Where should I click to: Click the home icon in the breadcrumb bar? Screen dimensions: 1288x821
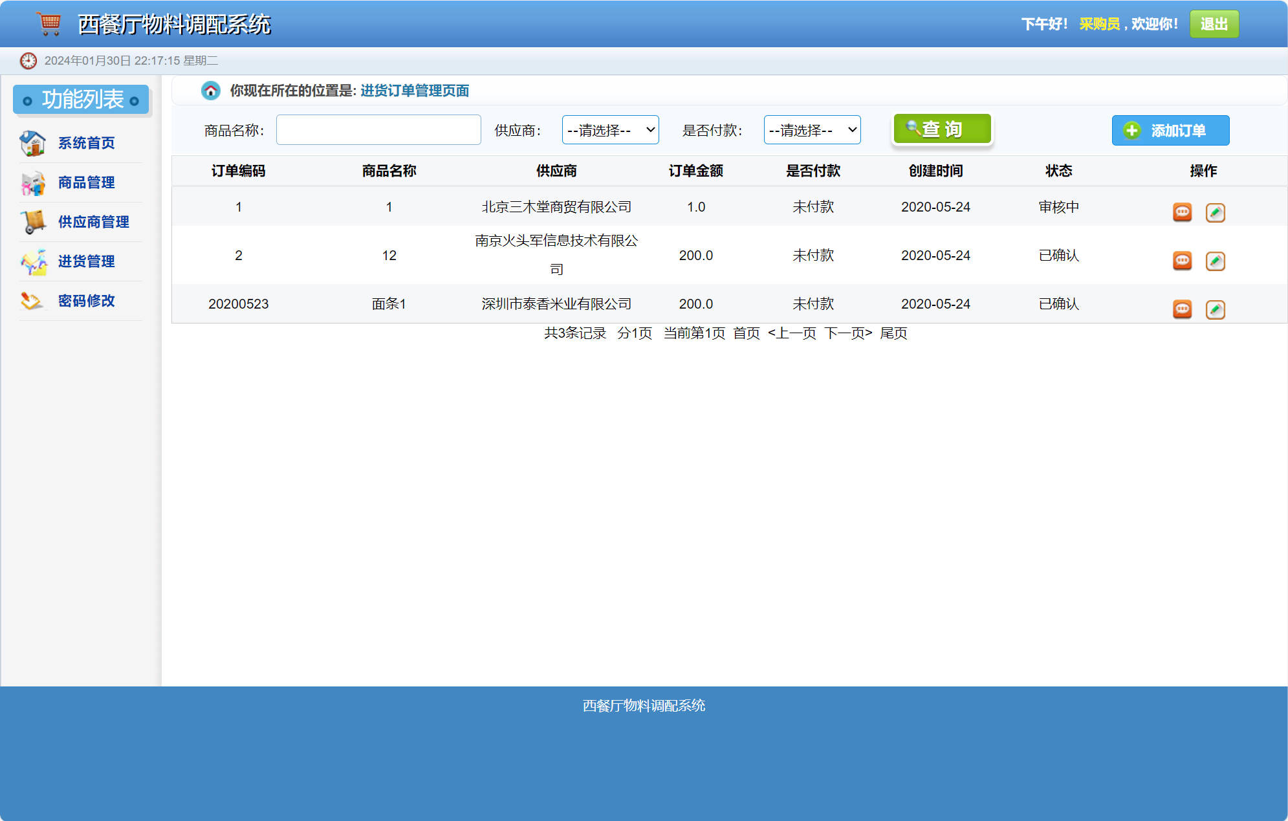[x=211, y=91]
